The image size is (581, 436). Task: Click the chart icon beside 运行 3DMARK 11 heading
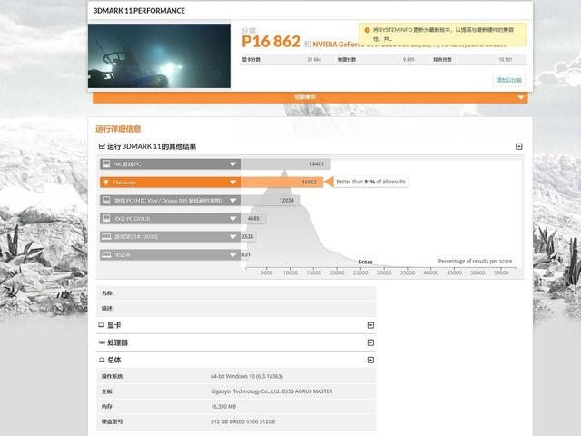point(102,146)
